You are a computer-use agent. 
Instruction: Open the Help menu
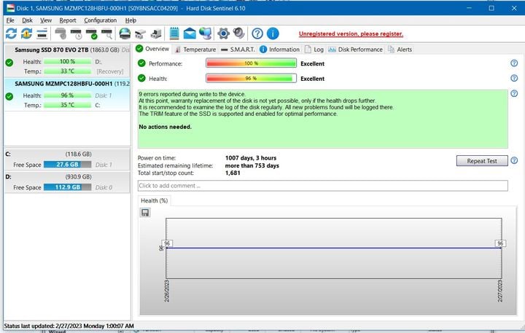[131, 20]
